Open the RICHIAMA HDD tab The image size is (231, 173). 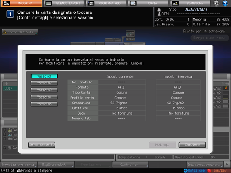click(106, 4)
